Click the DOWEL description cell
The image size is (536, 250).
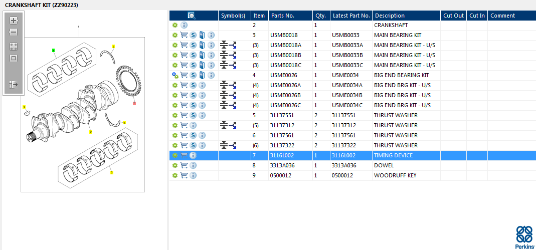click(x=384, y=165)
